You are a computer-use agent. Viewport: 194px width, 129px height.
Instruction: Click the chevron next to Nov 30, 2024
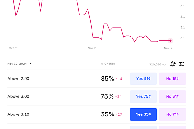point(30,64)
